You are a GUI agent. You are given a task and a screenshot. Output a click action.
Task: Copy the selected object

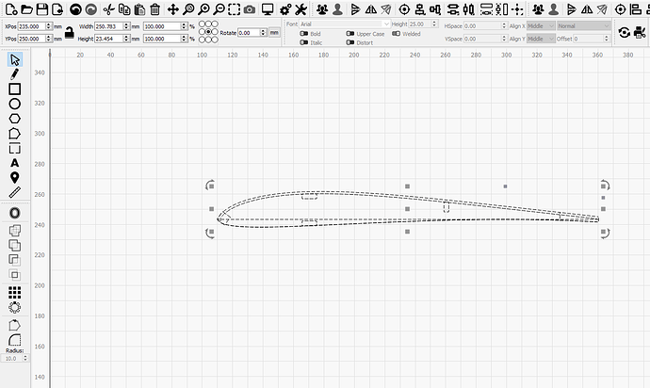[124, 9]
